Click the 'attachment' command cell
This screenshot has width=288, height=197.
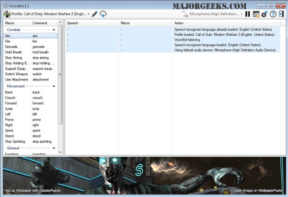(x=41, y=79)
